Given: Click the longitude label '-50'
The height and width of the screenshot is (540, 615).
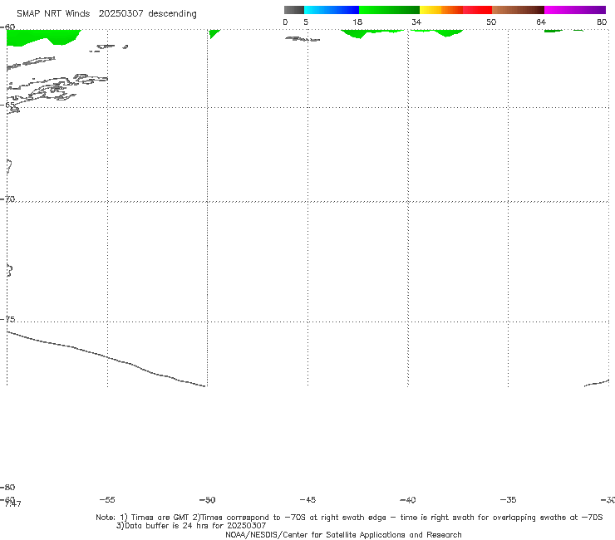Looking at the screenshot, I should pyautogui.click(x=208, y=500).
